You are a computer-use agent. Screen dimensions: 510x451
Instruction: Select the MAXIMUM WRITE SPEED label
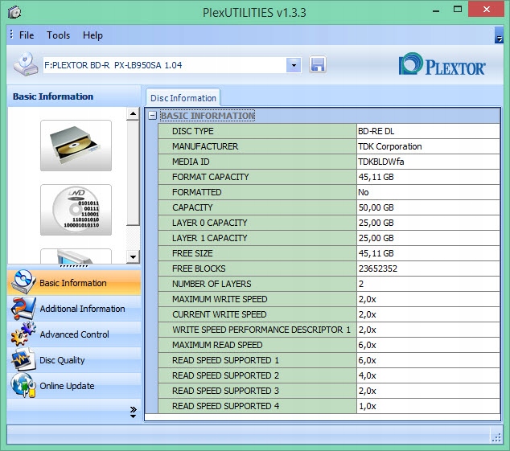click(220, 299)
